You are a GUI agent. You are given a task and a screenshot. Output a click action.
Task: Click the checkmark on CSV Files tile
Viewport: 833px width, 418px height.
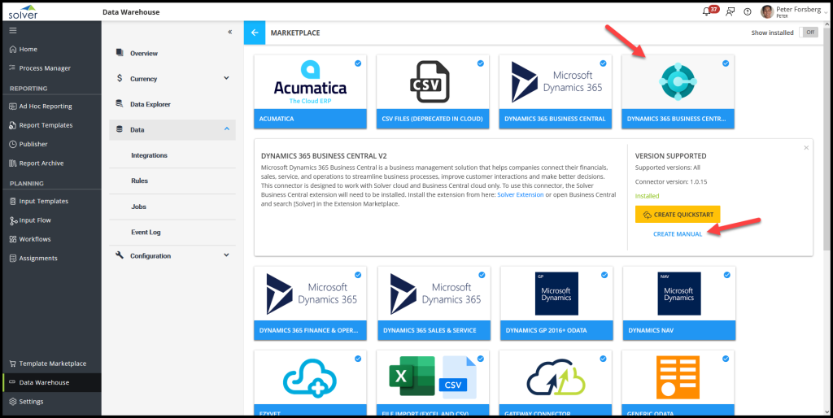click(x=480, y=63)
